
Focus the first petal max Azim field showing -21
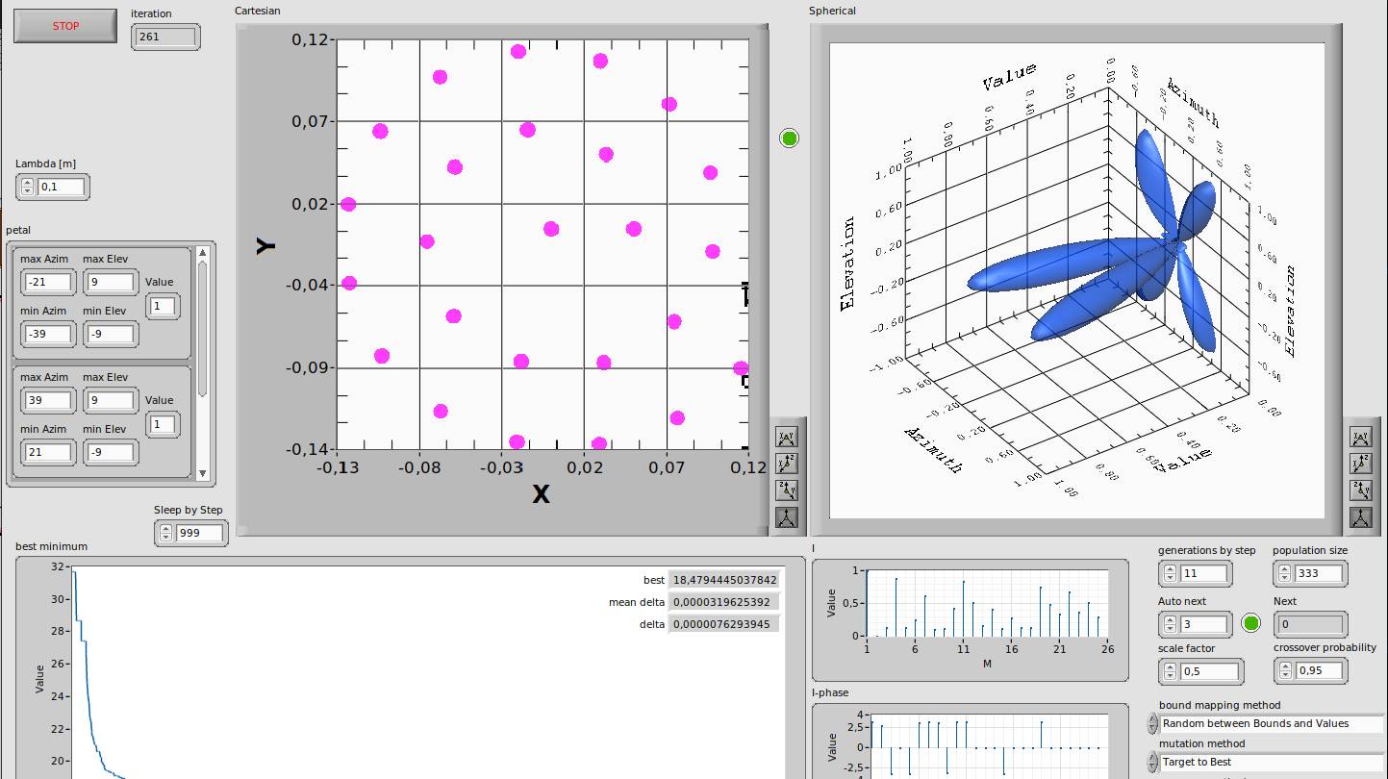(x=48, y=282)
